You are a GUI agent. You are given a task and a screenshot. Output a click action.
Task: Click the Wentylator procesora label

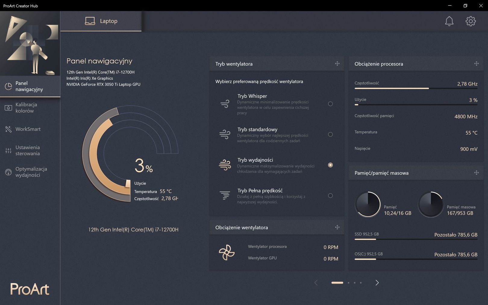pyautogui.click(x=267, y=247)
